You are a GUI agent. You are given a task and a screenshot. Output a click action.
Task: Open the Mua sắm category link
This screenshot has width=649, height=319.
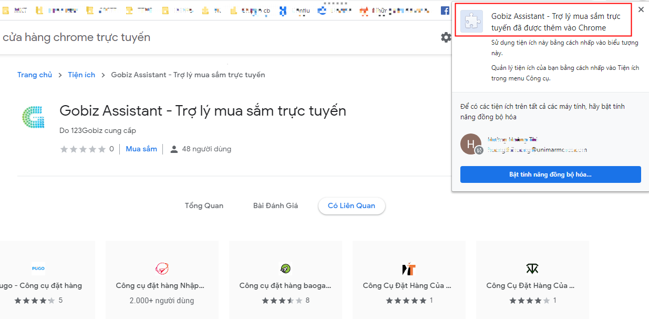141,149
